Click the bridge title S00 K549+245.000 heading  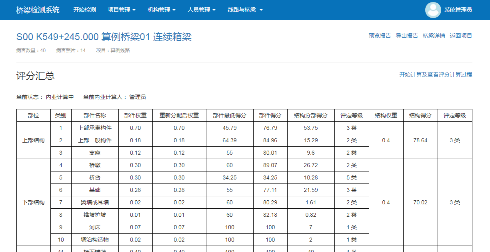[104, 37]
